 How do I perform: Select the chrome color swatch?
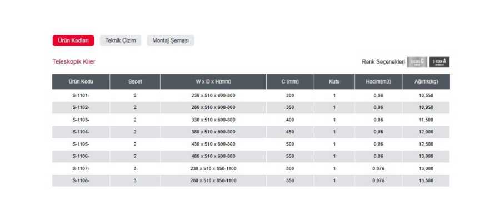(417, 62)
